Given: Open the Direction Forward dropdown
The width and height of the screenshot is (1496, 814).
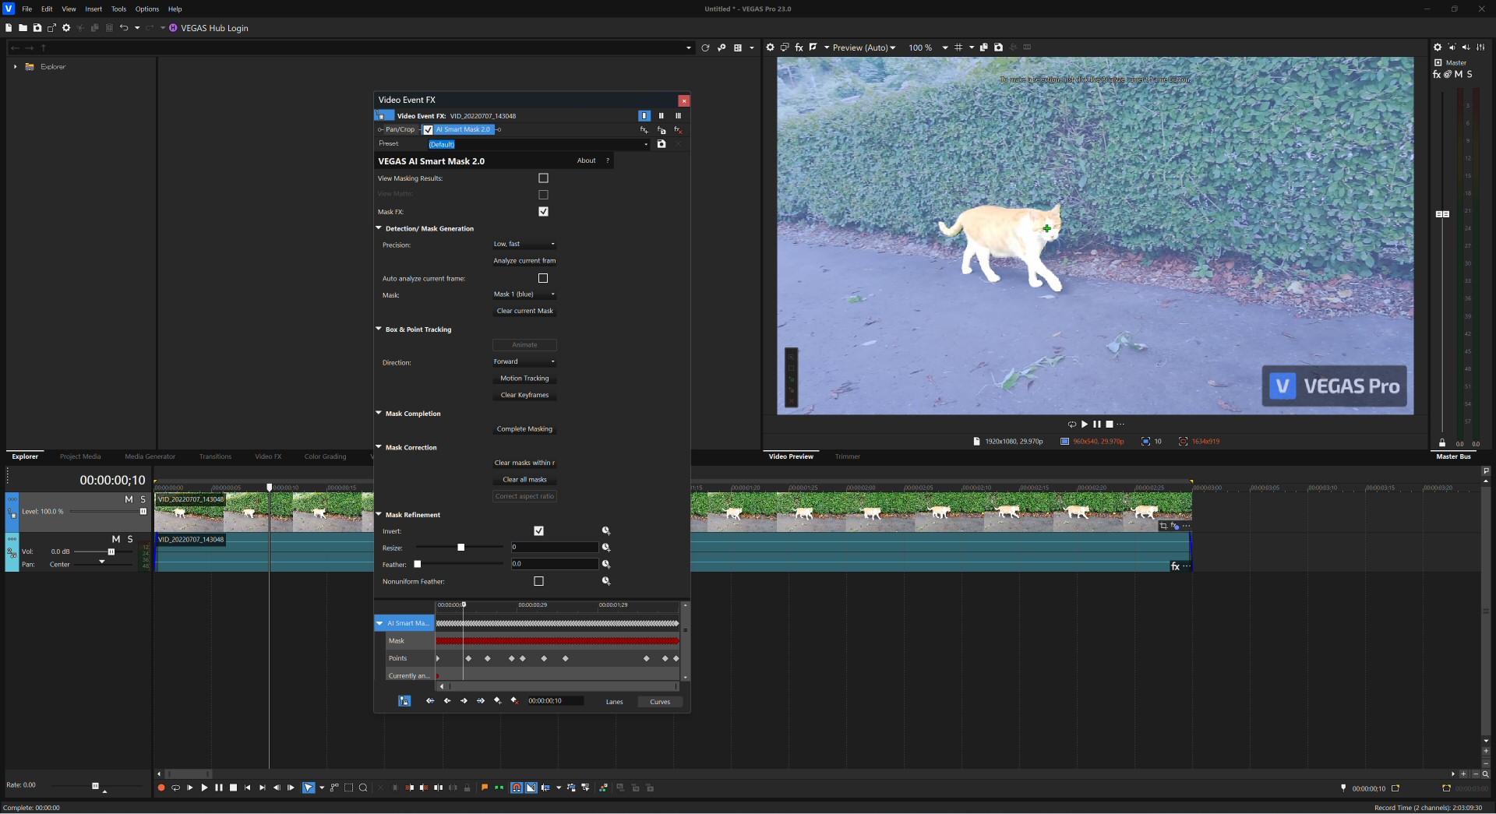Looking at the screenshot, I should (x=524, y=361).
